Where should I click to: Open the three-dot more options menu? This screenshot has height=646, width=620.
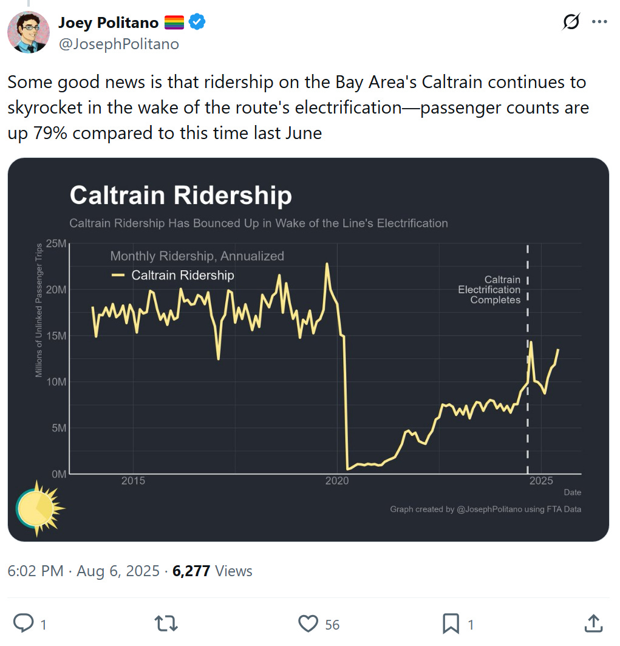point(599,21)
